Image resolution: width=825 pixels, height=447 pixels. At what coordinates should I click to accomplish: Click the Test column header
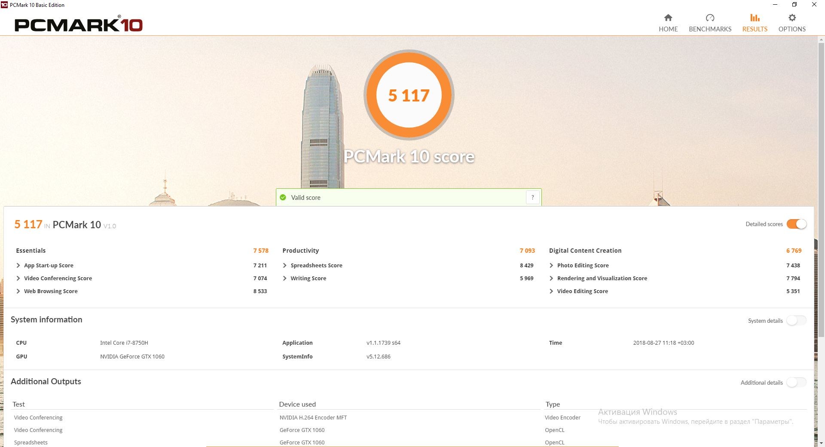(x=18, y=404)
